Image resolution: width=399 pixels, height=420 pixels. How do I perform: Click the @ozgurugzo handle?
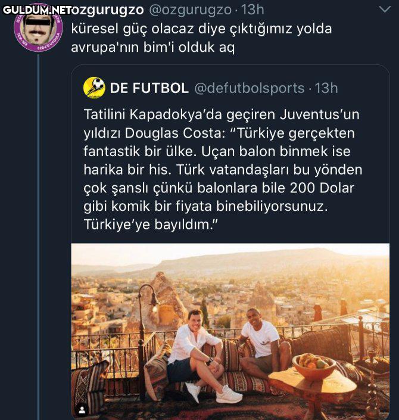pos(189,10)
